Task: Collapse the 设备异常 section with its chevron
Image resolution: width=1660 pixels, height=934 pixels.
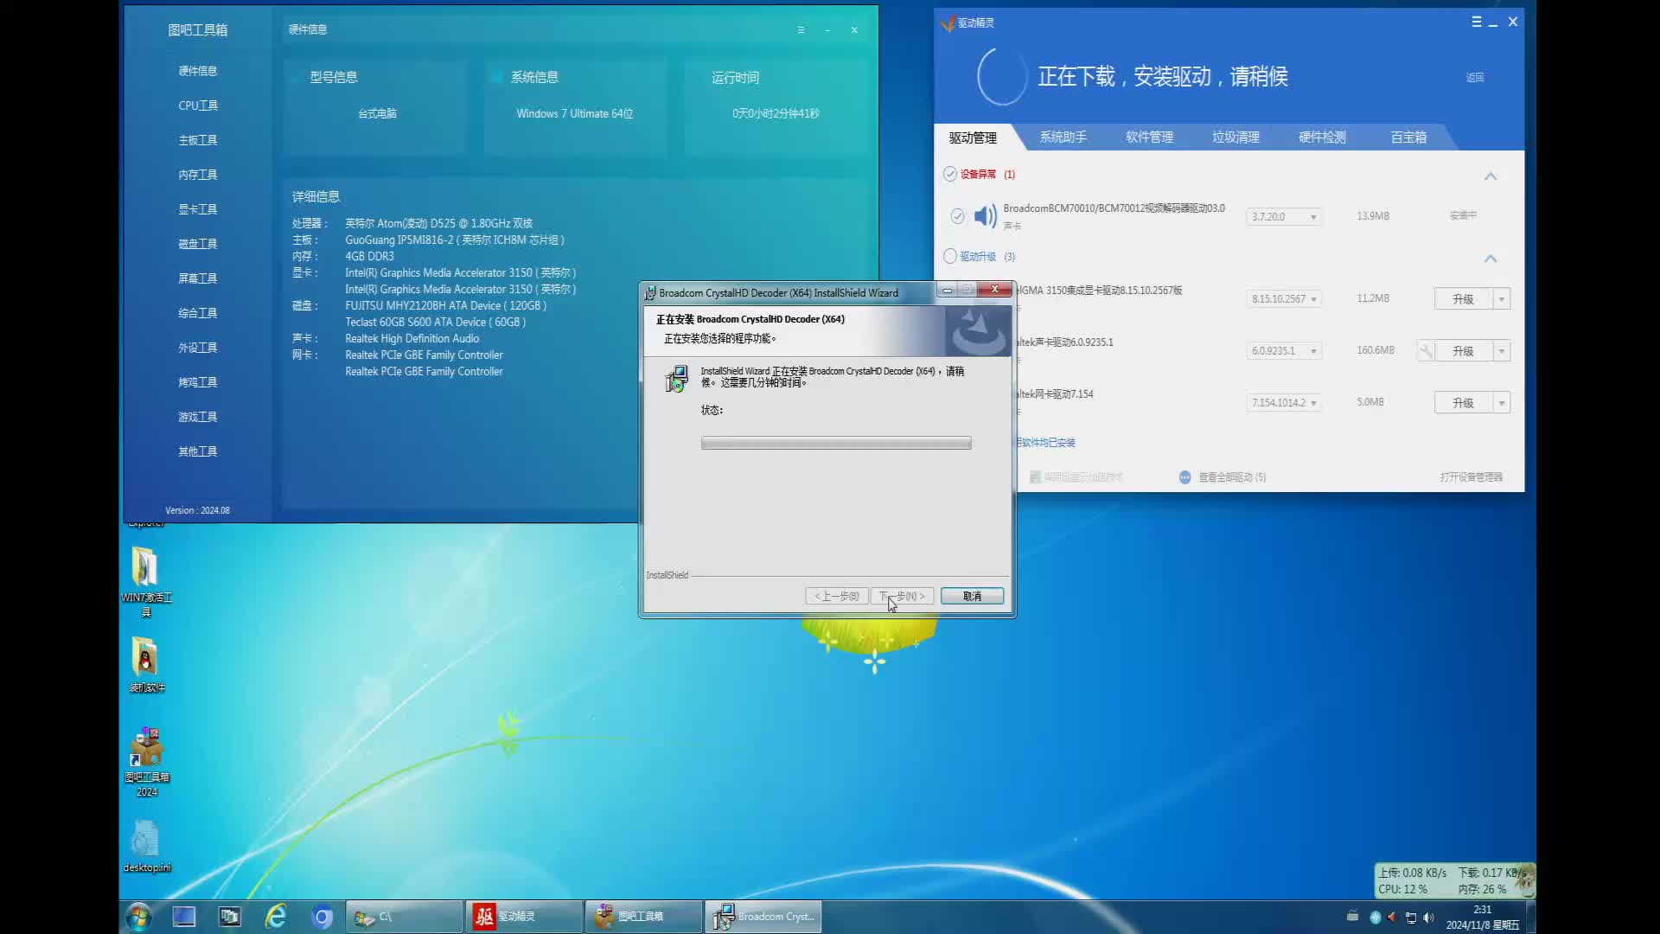Action: (x=1491, y=176)
